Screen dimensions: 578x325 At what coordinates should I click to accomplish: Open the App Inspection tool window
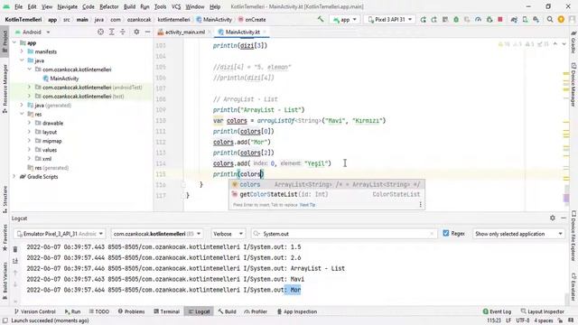point(297,311)
